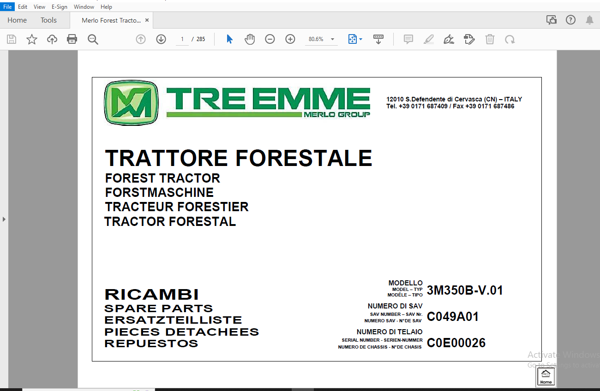Open the help question mark icon
The height and width of the screenshot is (391, 600).
click(571, 20)
